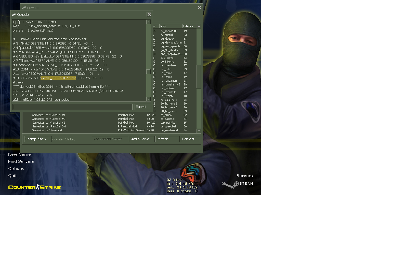
Task: Click the server list scrollbar thumb
Action: [x=199, y=77]
